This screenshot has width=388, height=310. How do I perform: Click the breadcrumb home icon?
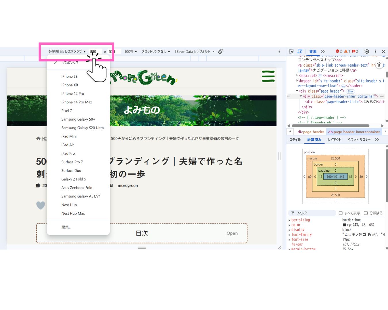(x=38, y=139)
